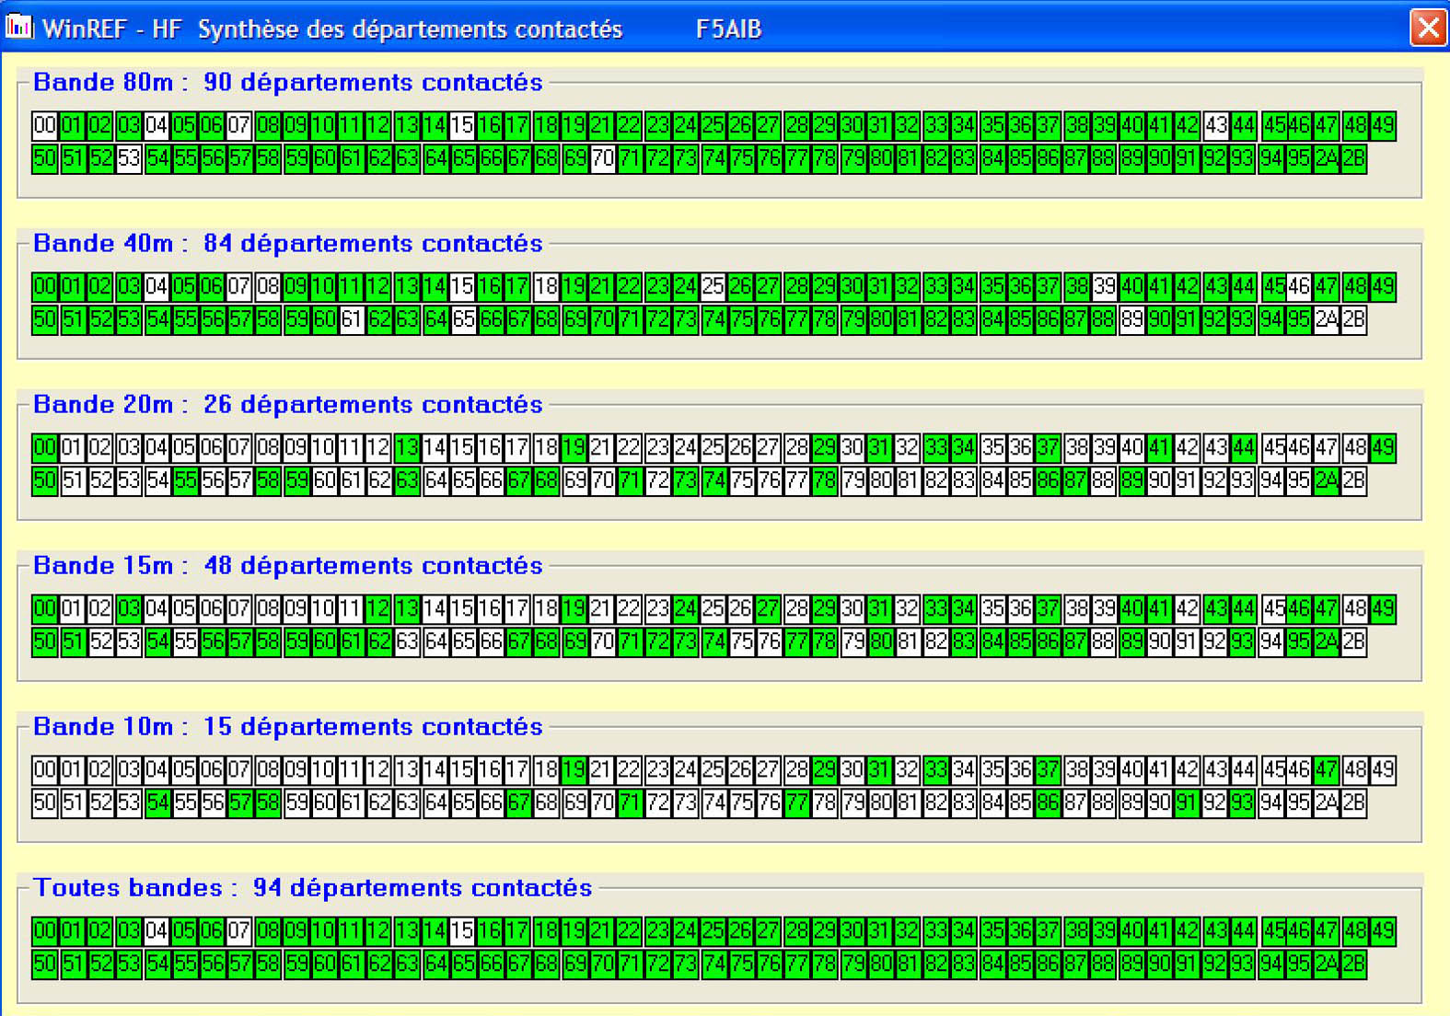Click cell 2A in the 40m band
The width and height of the screenshot is (1450, 1016).
click(1326, 319)
